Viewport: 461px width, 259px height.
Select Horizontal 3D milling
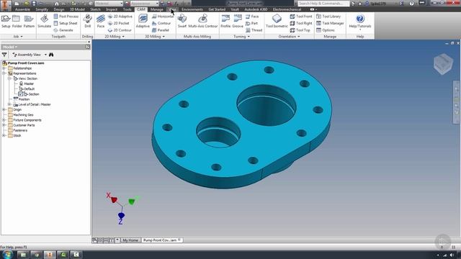163,17
